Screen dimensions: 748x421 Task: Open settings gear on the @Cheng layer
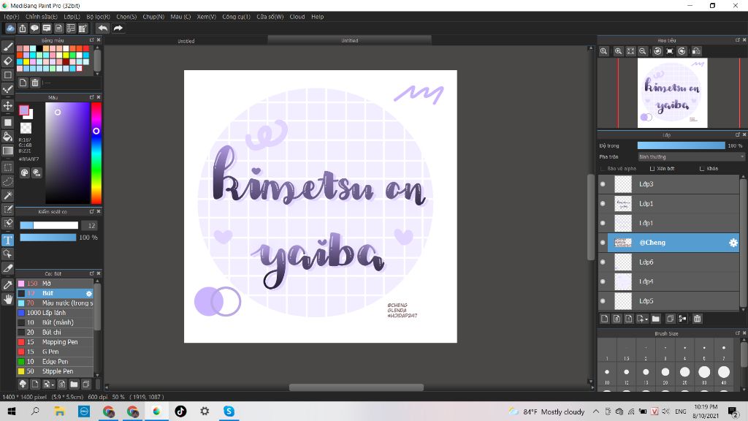(733, 243)
